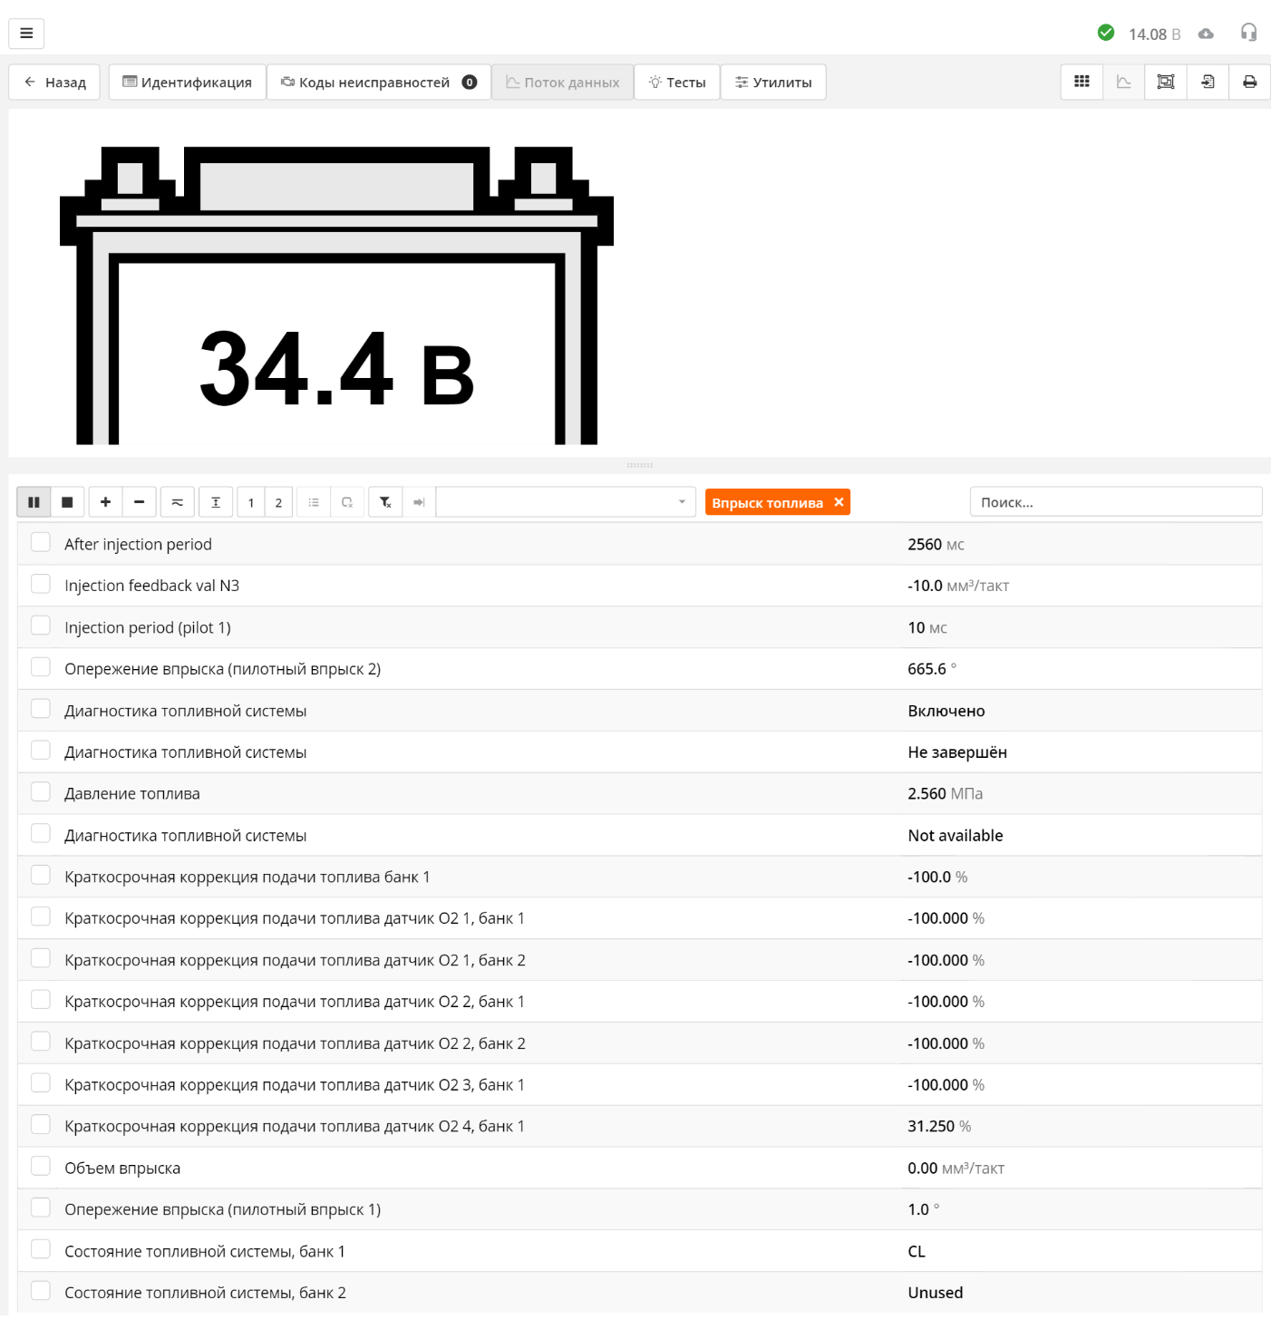The height and width of the screenshot is (1329, 1271).
Task: Click the green connection status checkmark
Action: (1106, 33)
